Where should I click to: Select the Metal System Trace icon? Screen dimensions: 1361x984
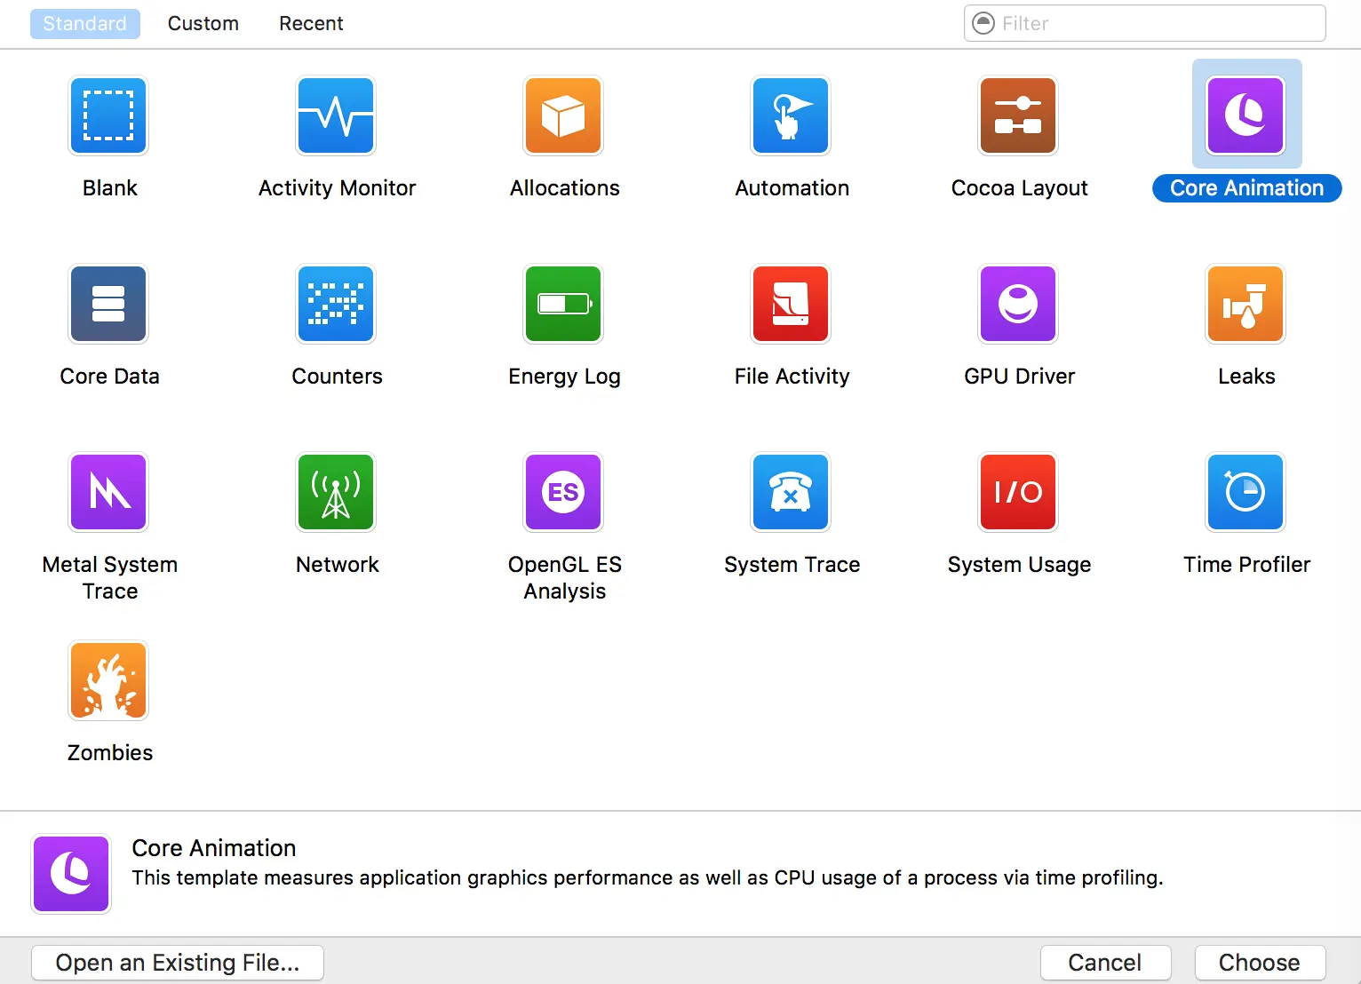tap(108, 492)
